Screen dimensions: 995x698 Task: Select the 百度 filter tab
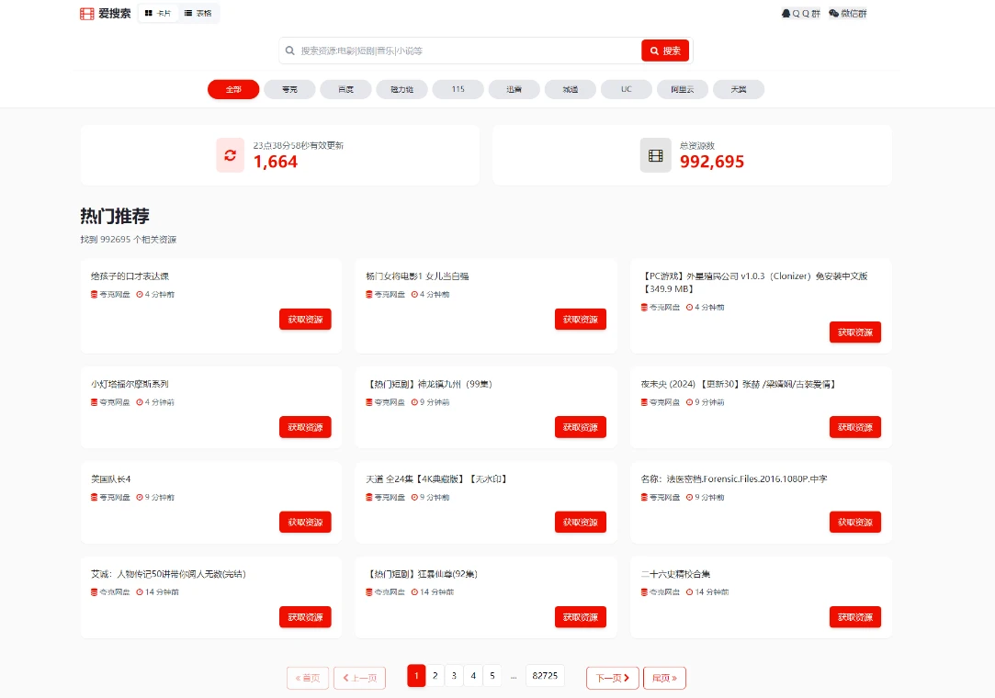pos(345,89)
